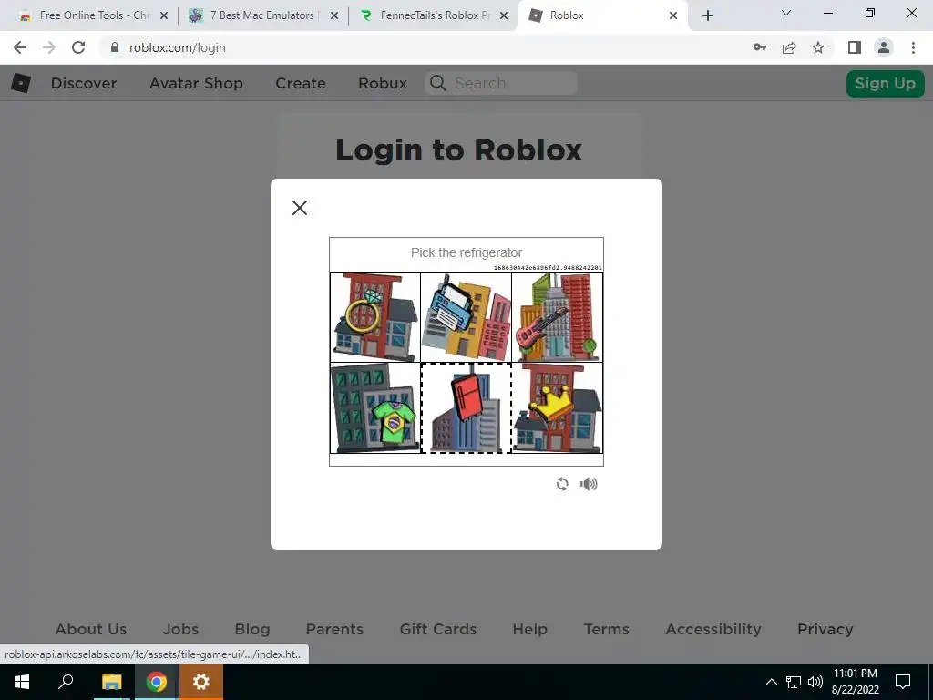Click the padlock site info icon
The height and width of the screenshot is (700, 933).
point(115,47)
